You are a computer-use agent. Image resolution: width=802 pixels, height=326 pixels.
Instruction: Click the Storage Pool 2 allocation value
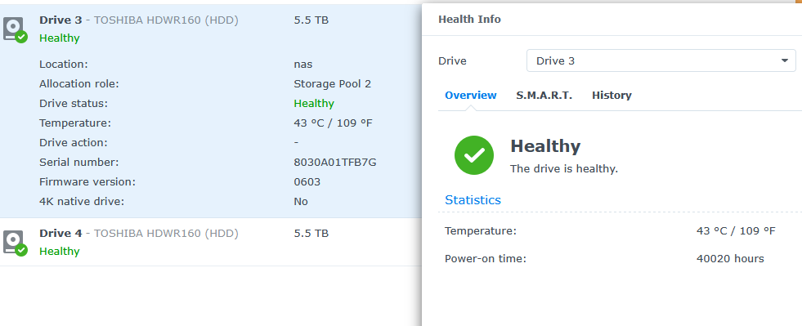[x=333, y=84]
